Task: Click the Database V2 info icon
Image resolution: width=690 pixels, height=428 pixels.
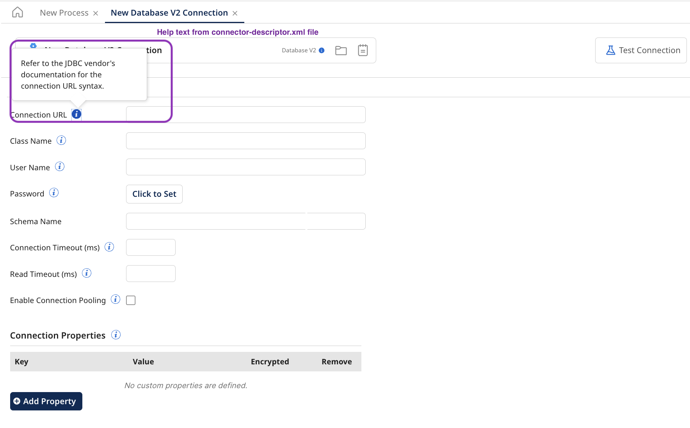Action: (x=321, y=50)
